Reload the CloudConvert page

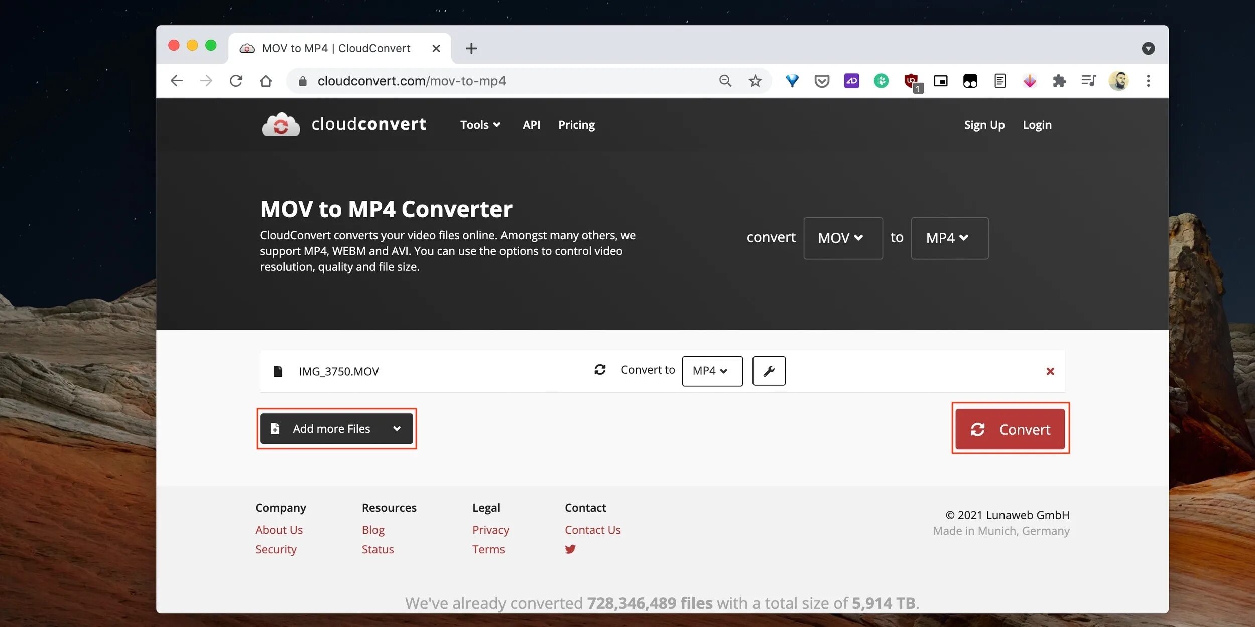pos(236,81)
